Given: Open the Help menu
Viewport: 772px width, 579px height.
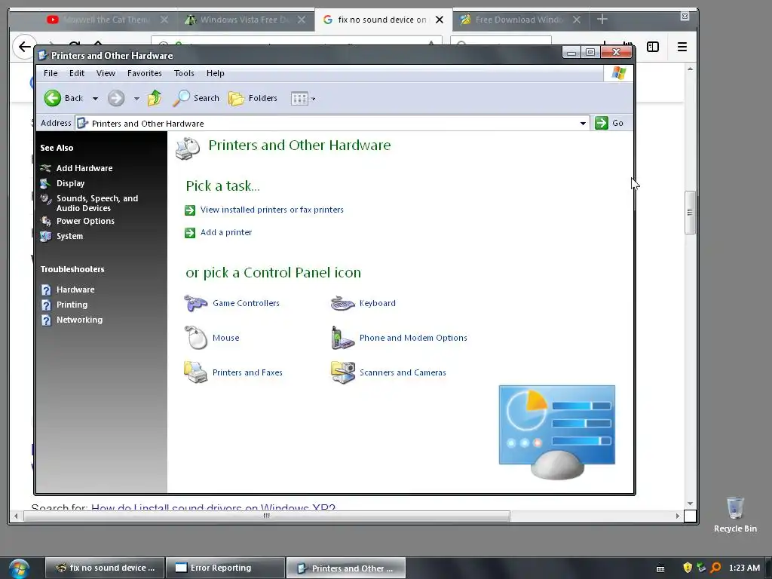Looking at the screenshot, I should 215,73.
